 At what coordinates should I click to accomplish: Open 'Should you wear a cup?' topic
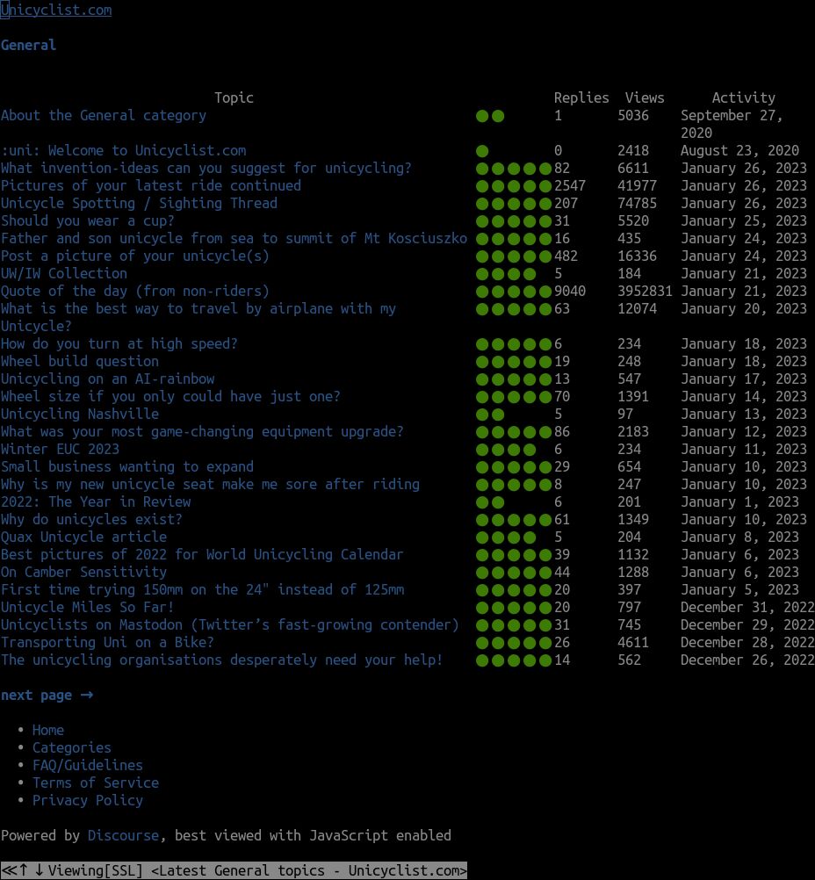click(87, 221)
